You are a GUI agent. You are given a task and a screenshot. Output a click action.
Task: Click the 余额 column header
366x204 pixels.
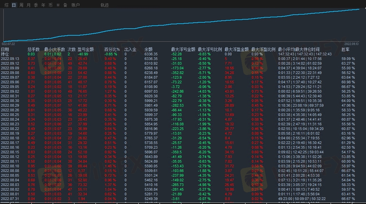click(148, 49)
